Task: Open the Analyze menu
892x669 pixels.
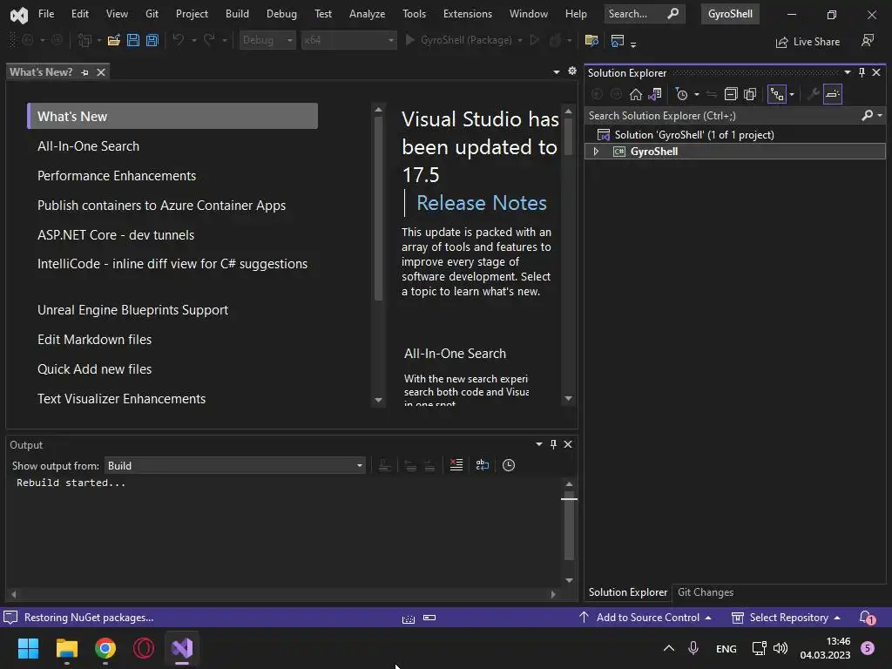Action: click(367, 14)
